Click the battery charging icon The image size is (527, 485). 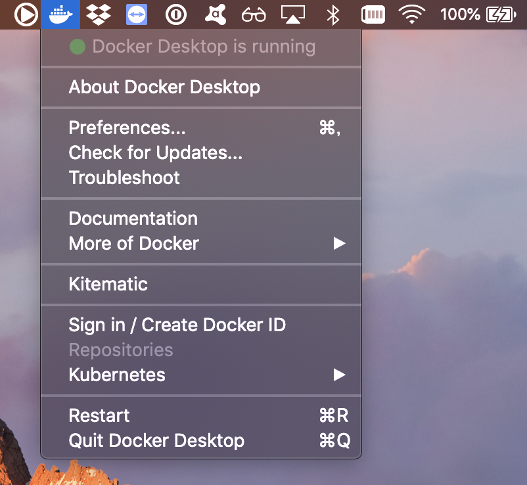point(501,14)
